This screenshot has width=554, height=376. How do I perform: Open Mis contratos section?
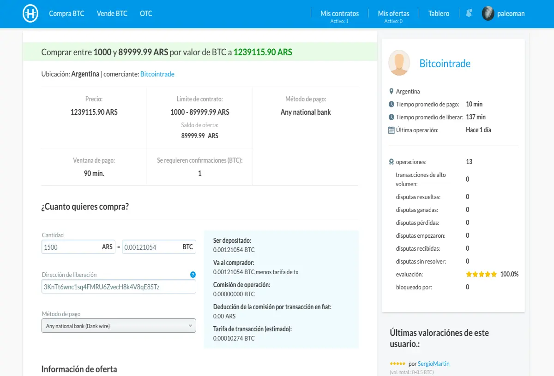339,13
